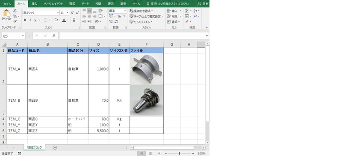Screen dimensions: 342x156
Task: Toggle Bold formatting button
Action: point(25,20)
